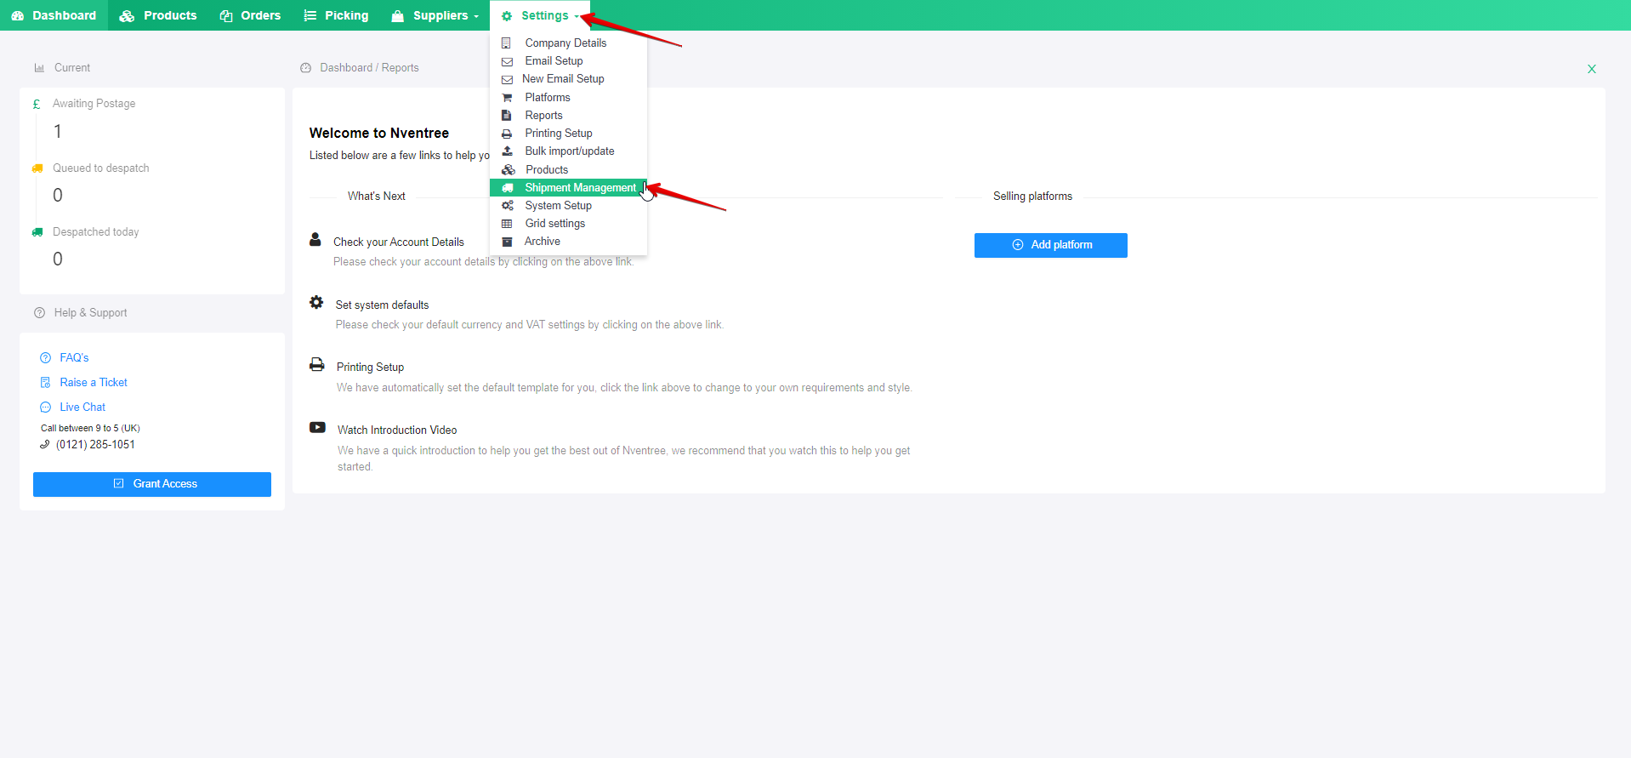
Task: Click the Despatched today count
Action: coord(58,259)
